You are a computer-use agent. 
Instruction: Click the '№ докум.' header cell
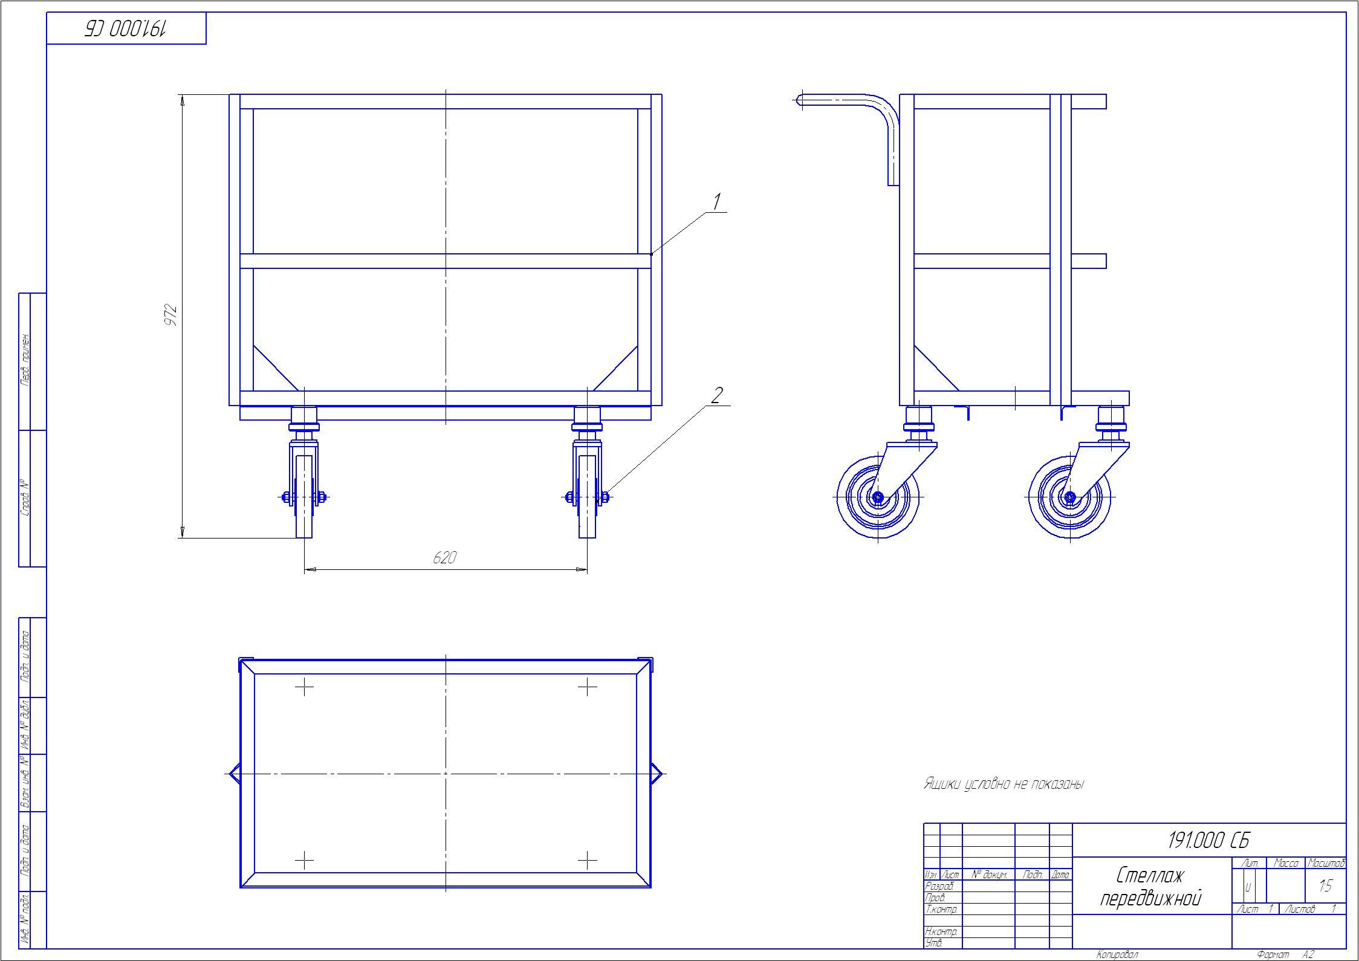[989, 875]
